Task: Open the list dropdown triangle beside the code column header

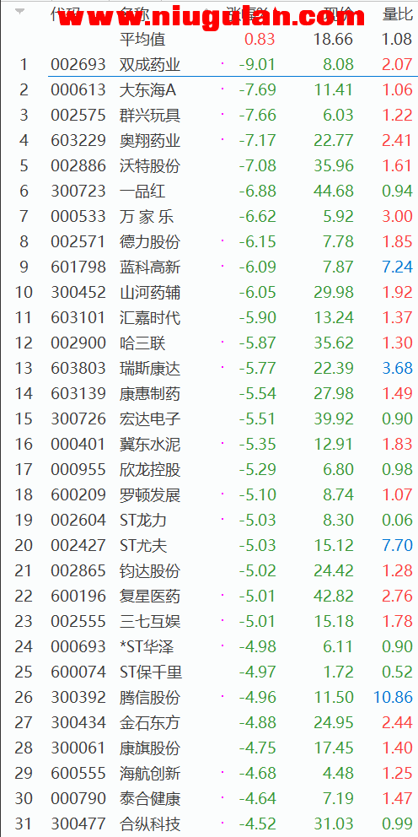Action: click(19, 11)
